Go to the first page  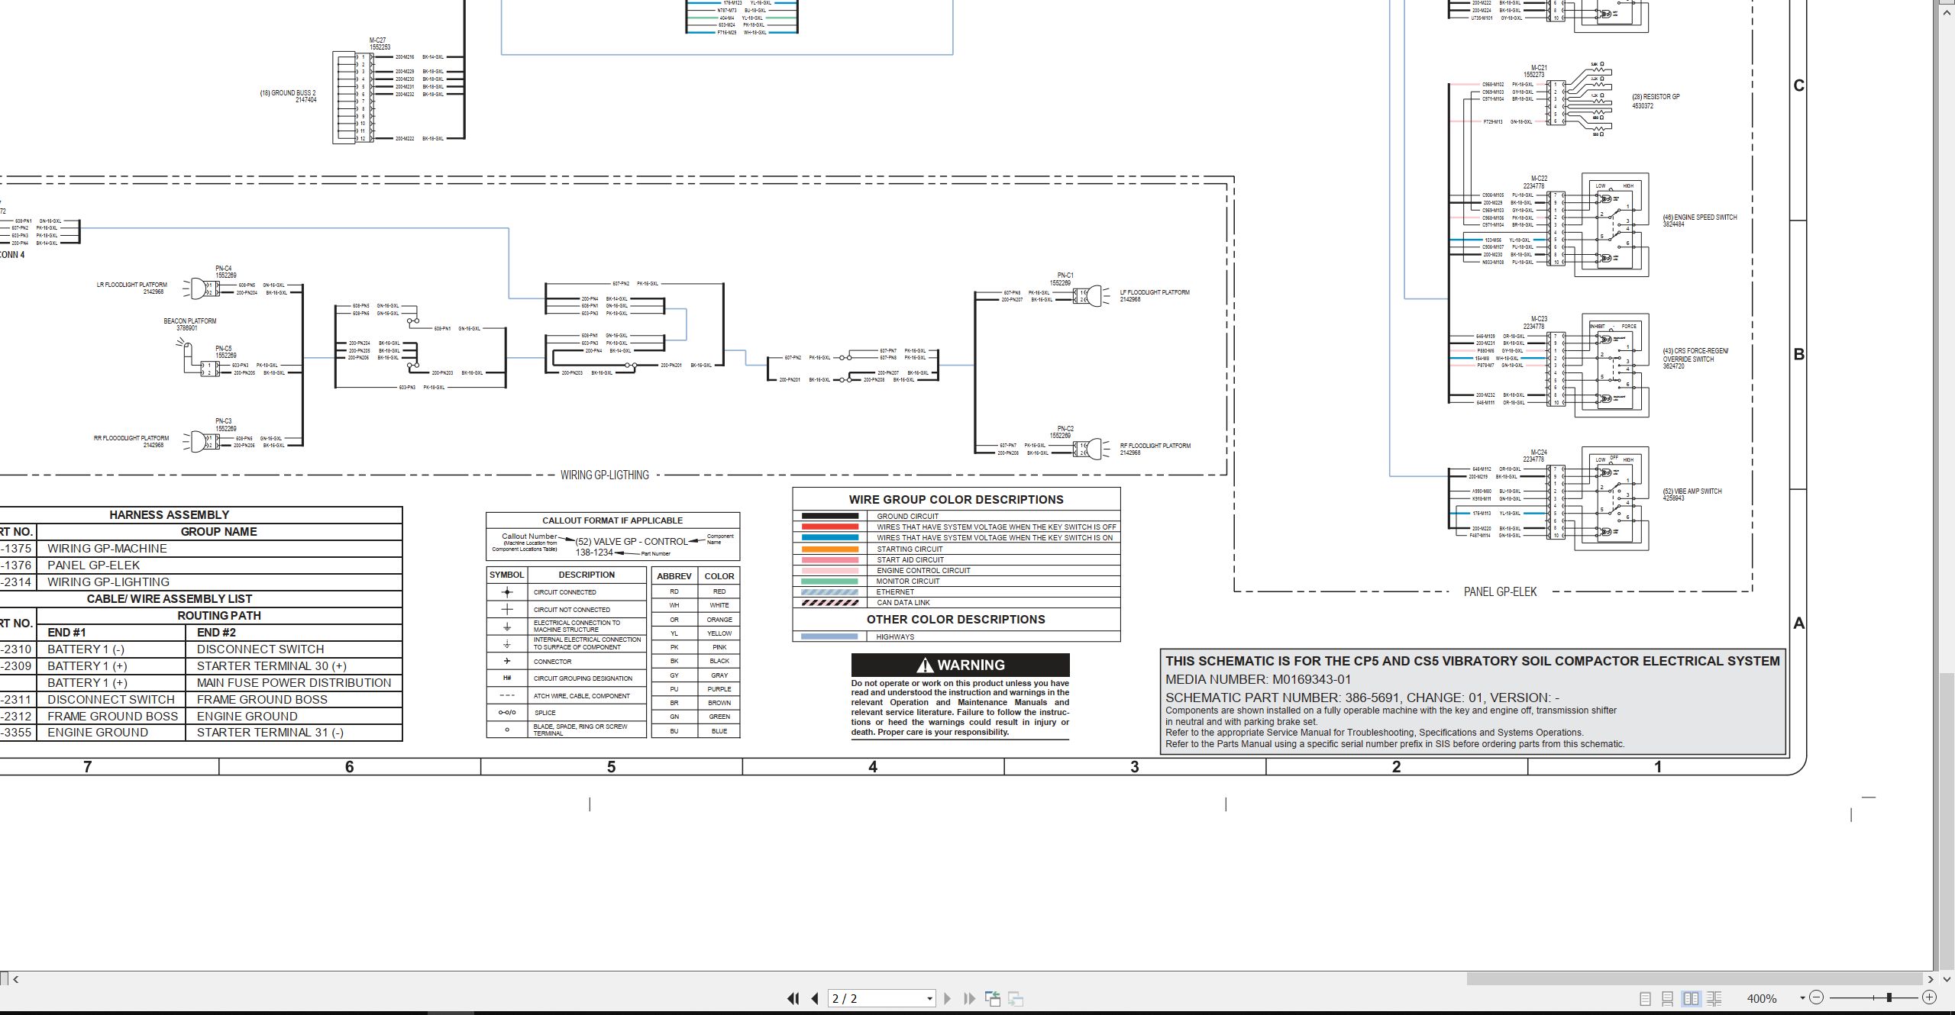[793, 998]
